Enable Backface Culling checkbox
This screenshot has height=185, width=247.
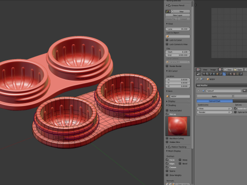point(167,138)
